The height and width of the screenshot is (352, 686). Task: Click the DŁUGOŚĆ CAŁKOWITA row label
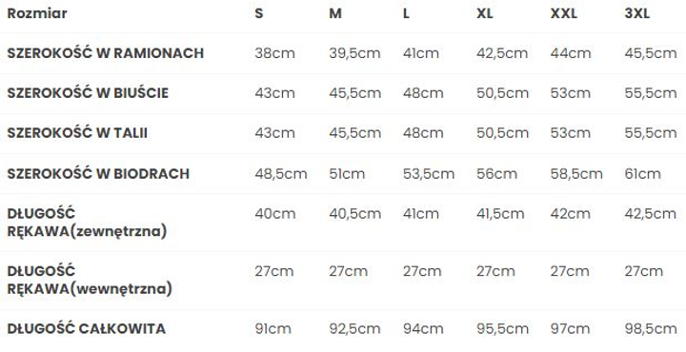[x=86, y=328]
